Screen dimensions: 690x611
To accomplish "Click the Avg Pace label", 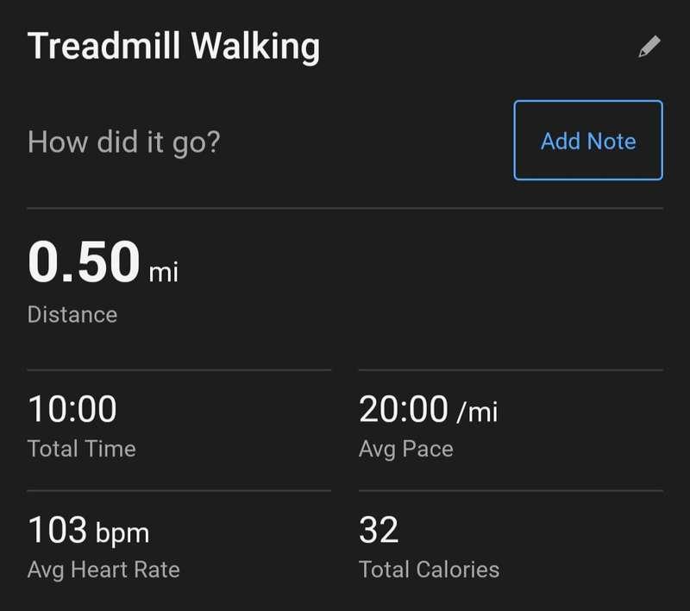I will click(406, 449).
